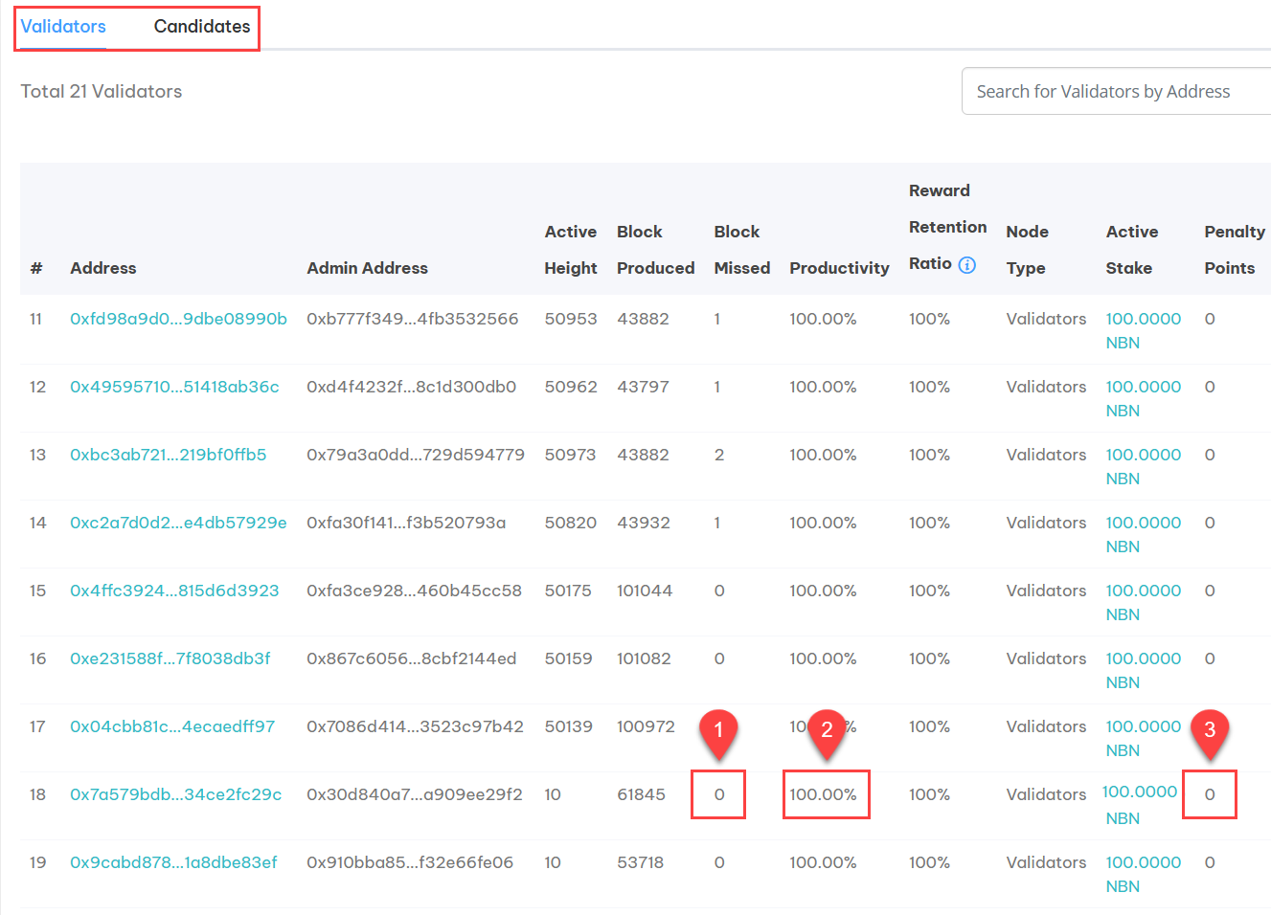Click row 13 active stake 100.0000 NBN
The height and width of the screenshot is (915, 1271).
coord(1144,466)
